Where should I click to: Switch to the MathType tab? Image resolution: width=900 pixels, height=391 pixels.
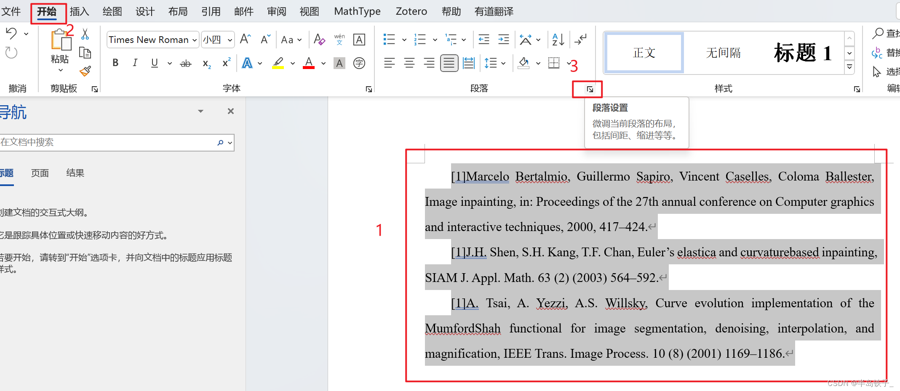[357, 11]
